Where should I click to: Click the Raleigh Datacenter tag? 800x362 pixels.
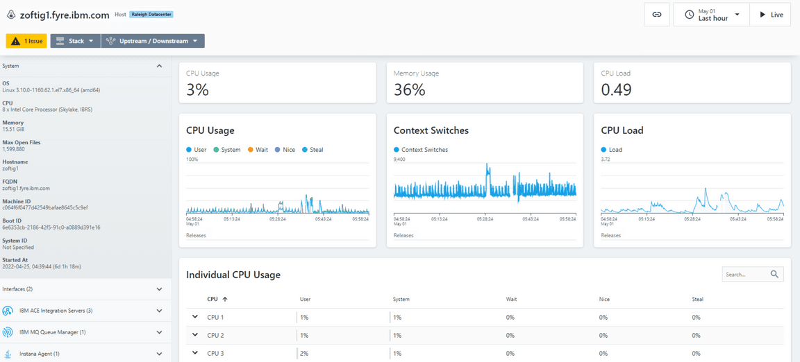pyautogui.click(x=151, y=15)
